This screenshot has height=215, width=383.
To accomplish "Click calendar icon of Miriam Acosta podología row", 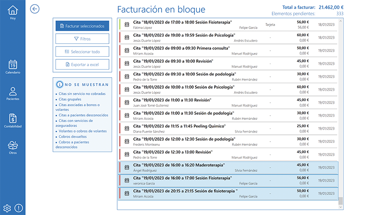I will tap(127, 115).
